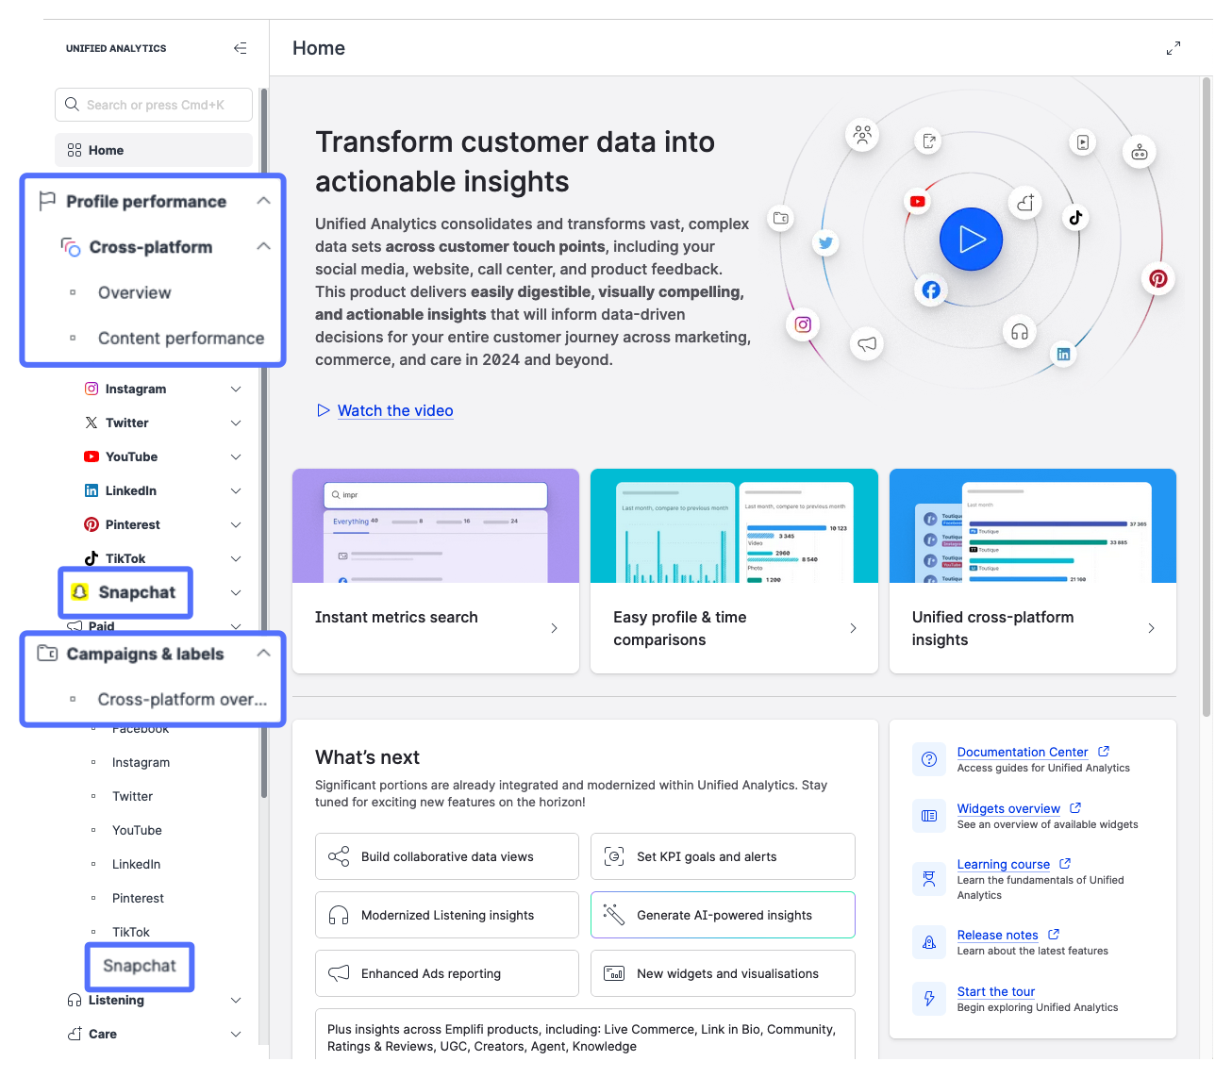Expand the YouTube profile dropdown

click(236, 456)
